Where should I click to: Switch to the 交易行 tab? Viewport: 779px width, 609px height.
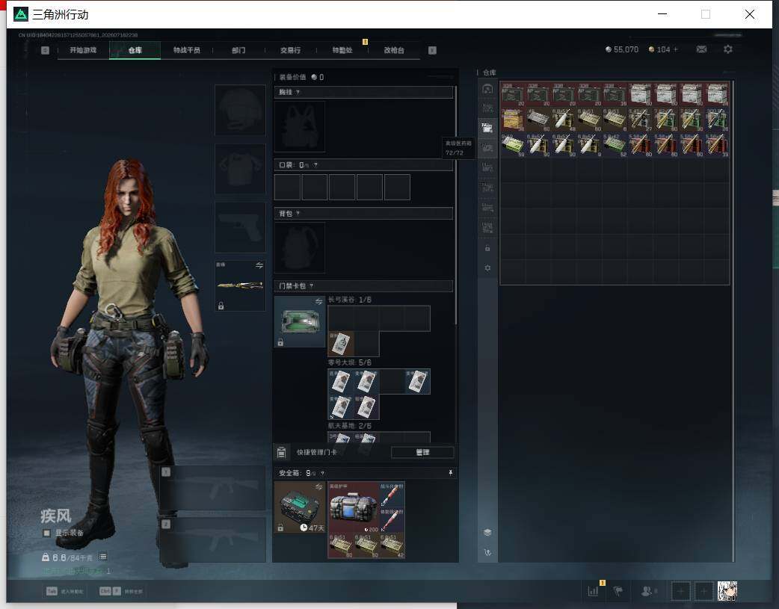[x=290, y=50]
